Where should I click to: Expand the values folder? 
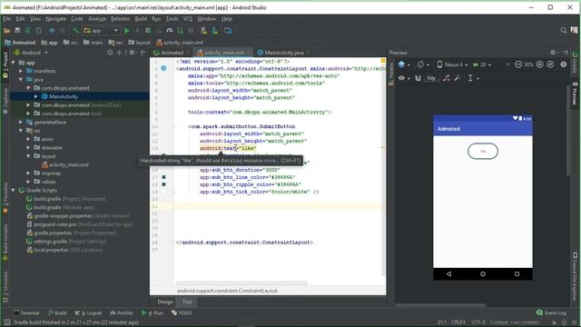(x=28, y=182)
